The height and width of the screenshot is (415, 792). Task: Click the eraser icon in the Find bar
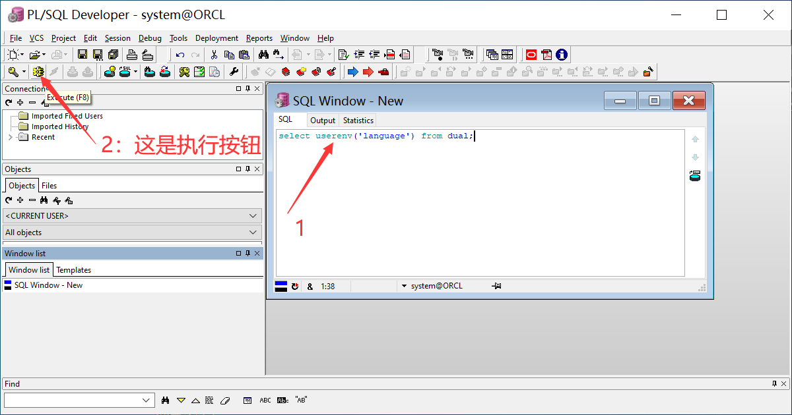(x=225, y=400)
